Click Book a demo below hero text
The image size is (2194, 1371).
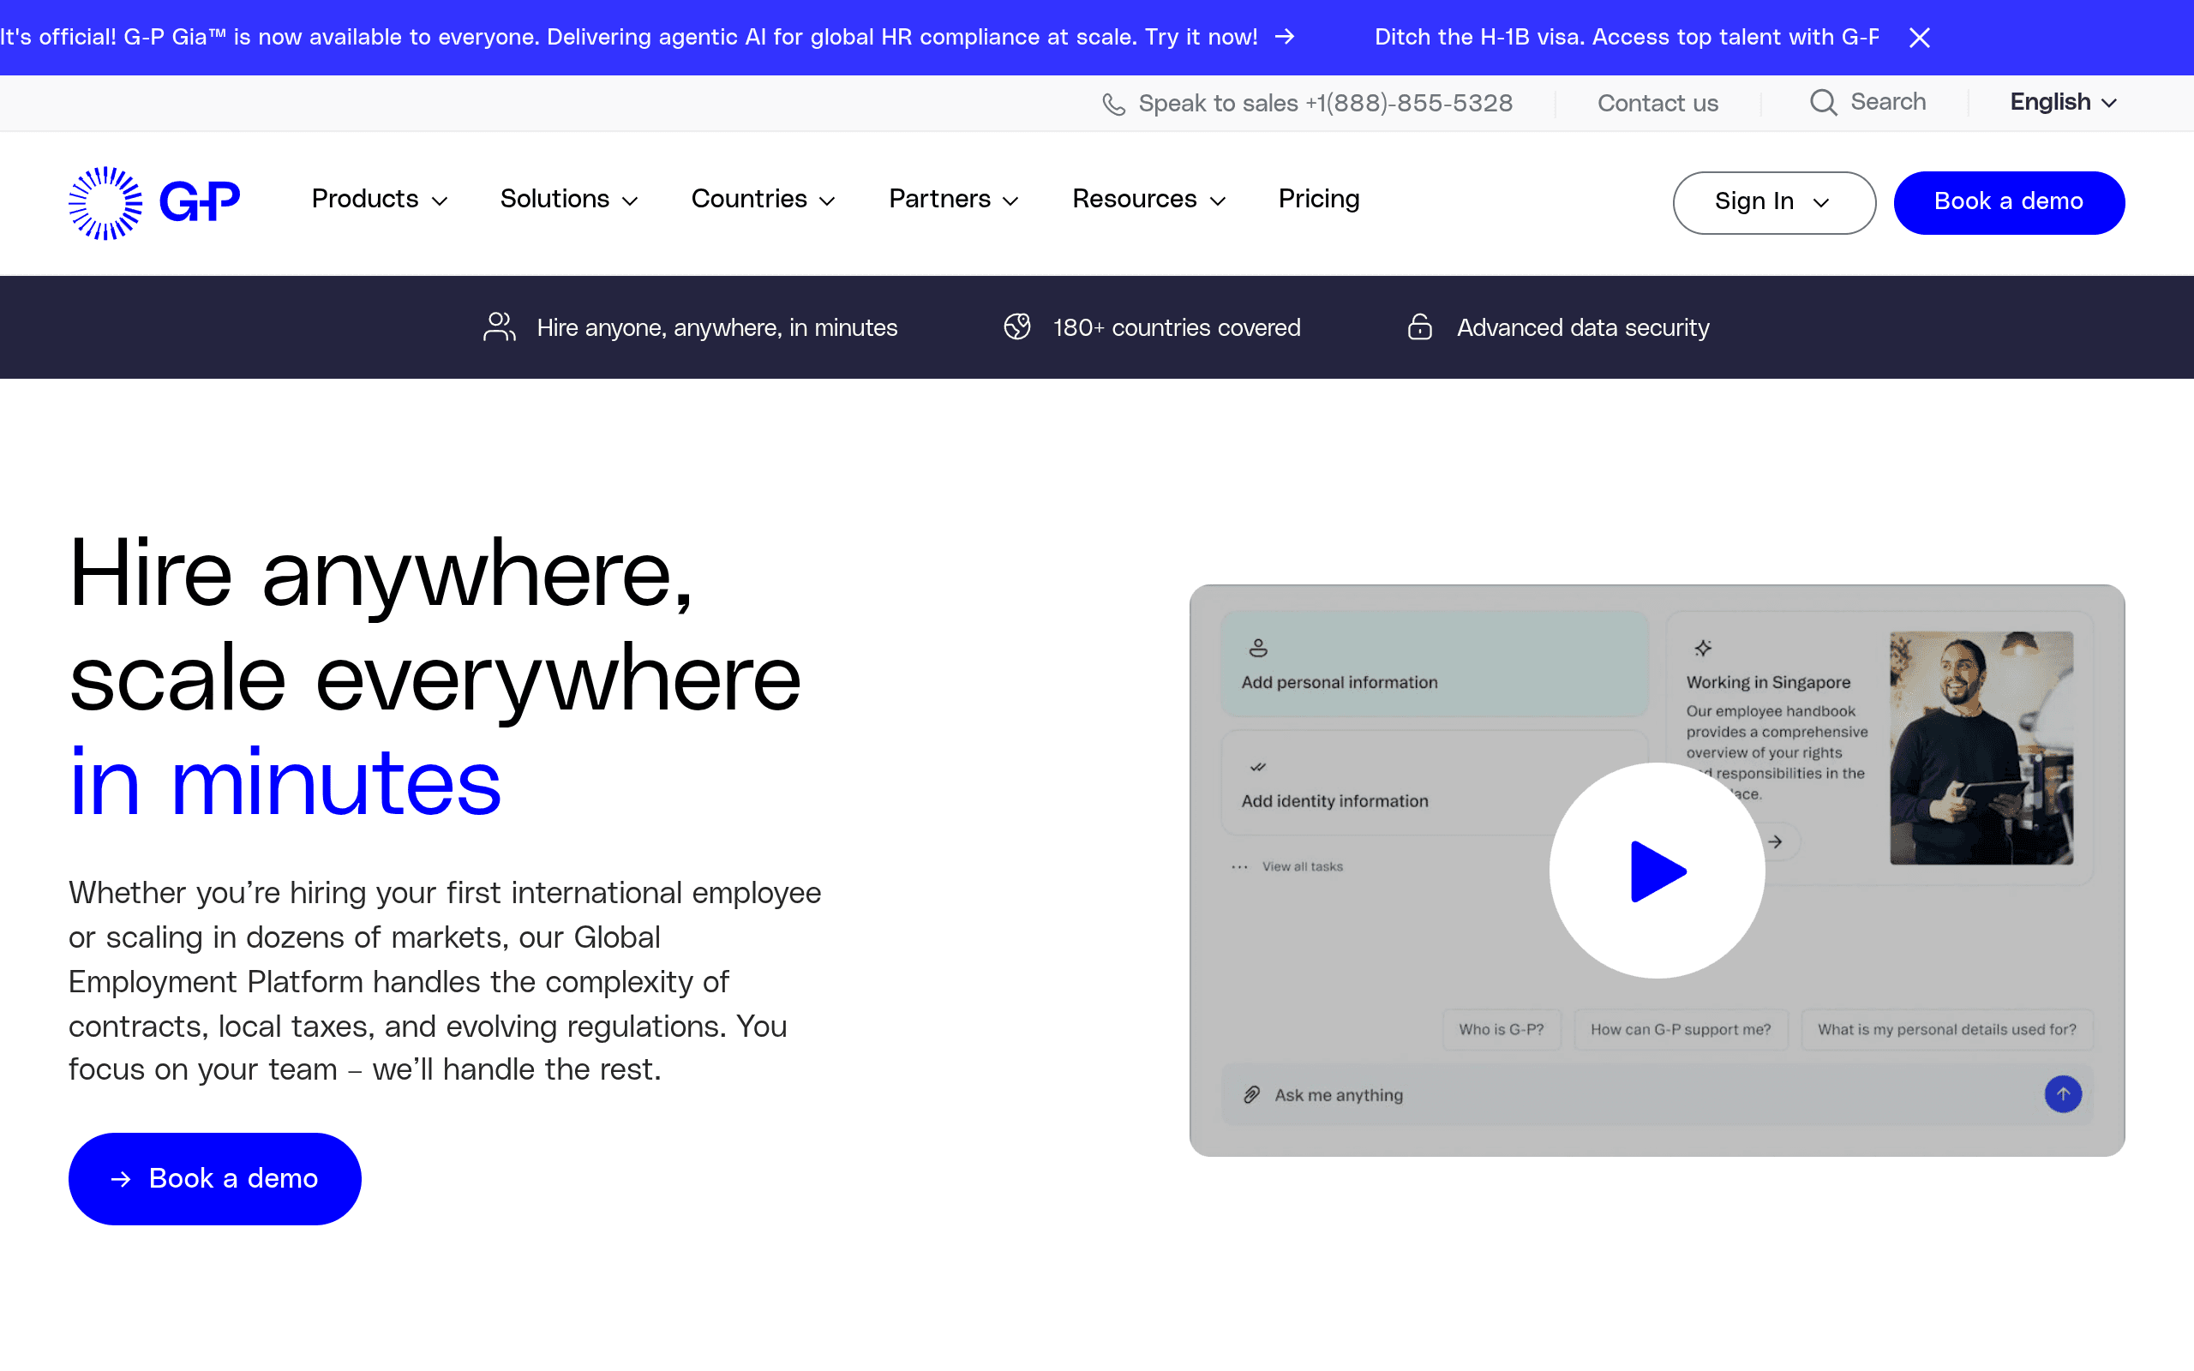tap(215, 1179)
